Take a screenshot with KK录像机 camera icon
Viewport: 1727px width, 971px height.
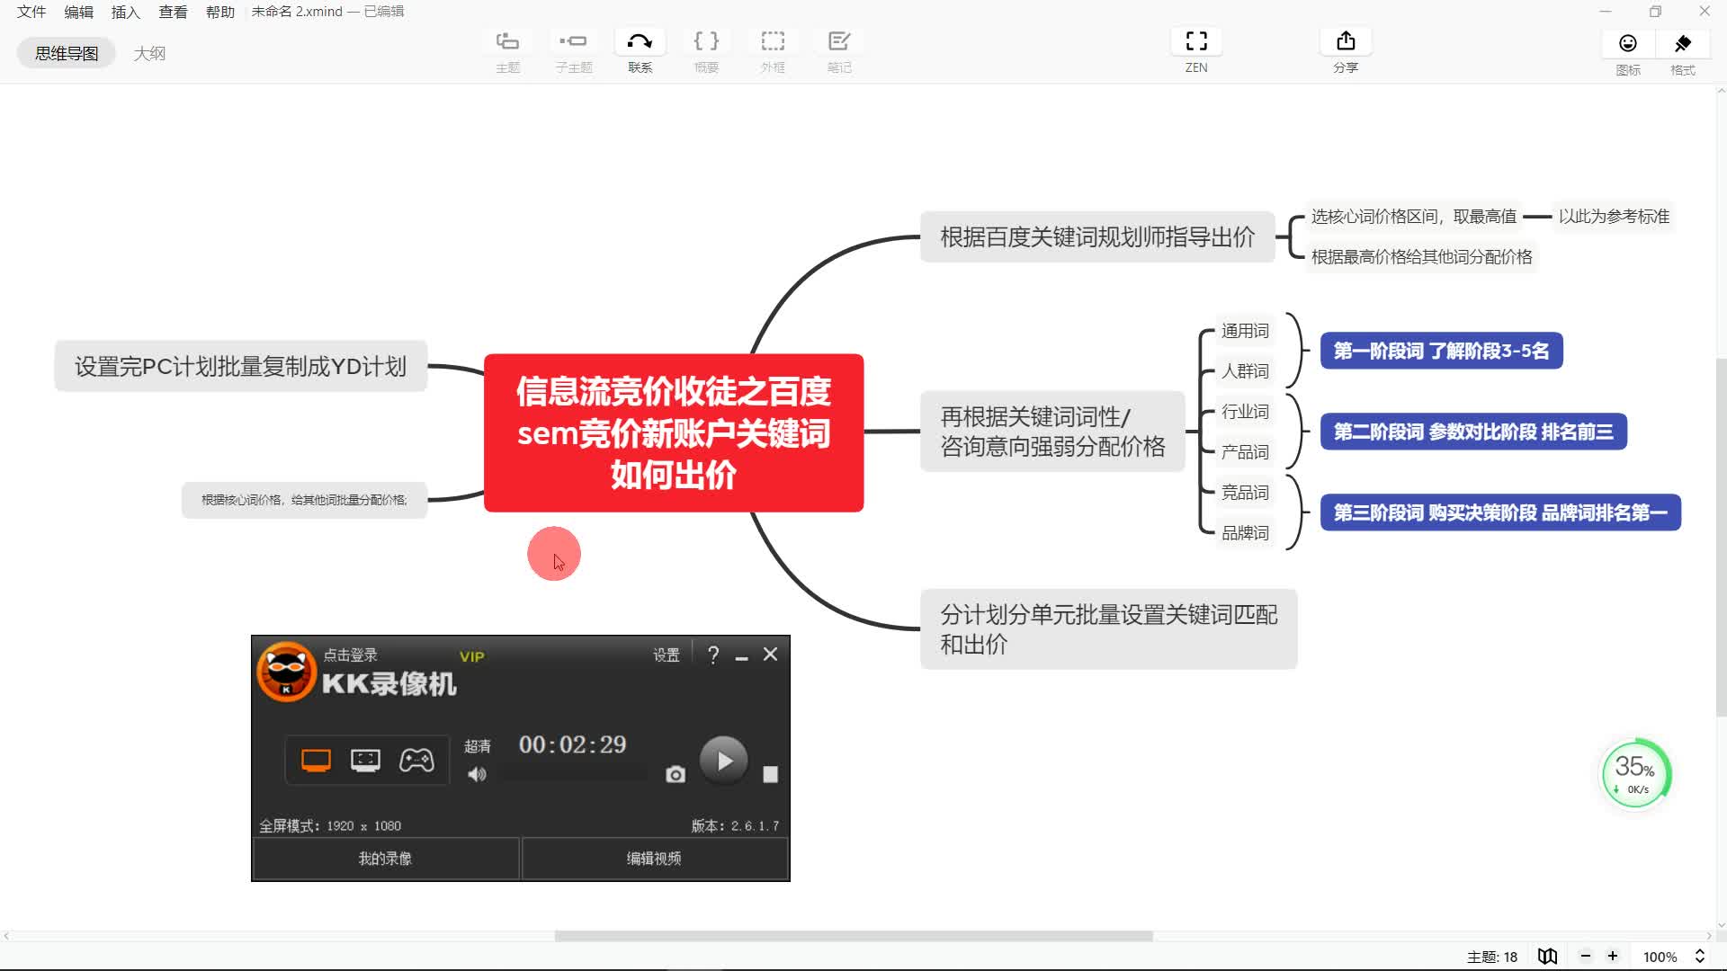pos(676,774)
